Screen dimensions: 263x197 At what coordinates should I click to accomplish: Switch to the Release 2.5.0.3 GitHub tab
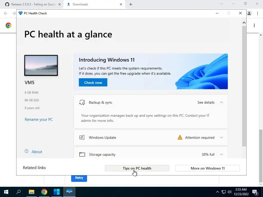pyautogui.click(x=32, y=4)
